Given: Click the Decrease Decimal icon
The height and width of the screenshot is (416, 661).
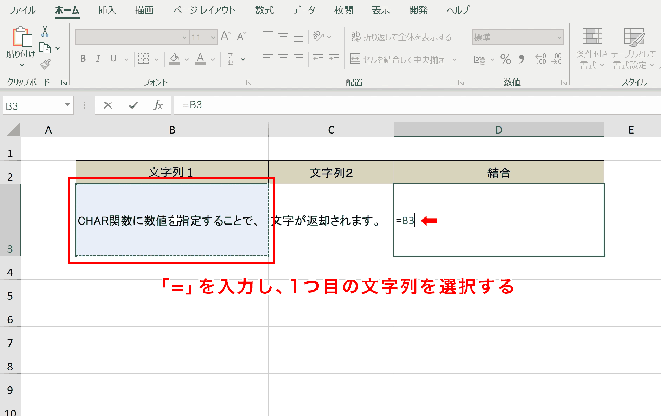Looking at the screenshot, I should (556, 59).
